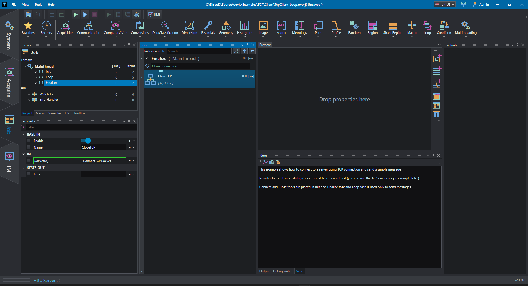Open the ComputerVision tools
This screenshot has height=286, width=528.
[116, 28]
